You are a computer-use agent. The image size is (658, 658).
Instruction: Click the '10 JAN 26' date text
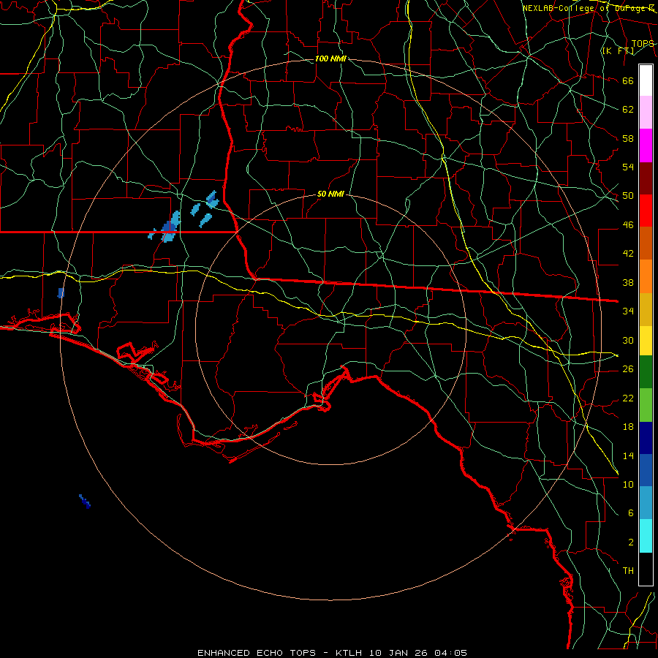pos(399,653)
